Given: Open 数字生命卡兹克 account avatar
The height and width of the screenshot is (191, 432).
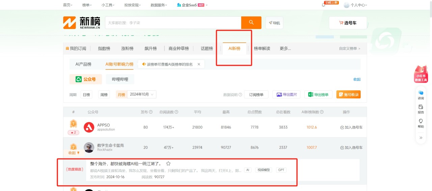Looking at the screenshot, I should 89,148.
